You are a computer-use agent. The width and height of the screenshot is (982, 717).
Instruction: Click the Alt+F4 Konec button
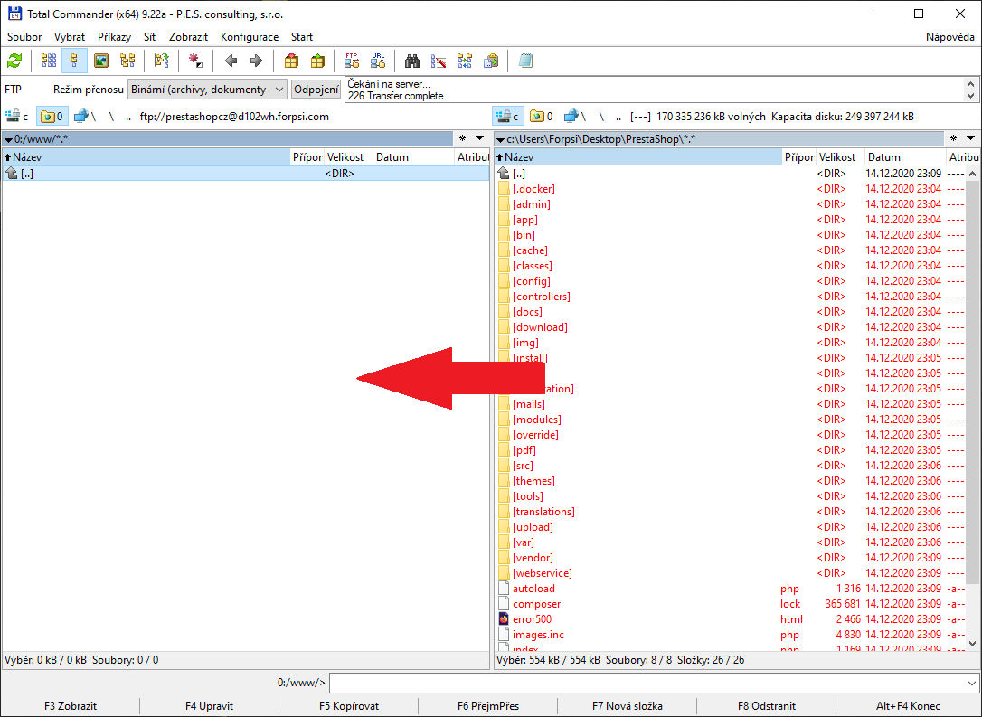(908, 706)
